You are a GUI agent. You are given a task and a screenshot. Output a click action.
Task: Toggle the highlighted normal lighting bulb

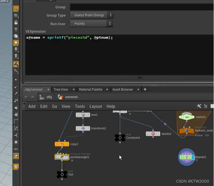(16, 43)
